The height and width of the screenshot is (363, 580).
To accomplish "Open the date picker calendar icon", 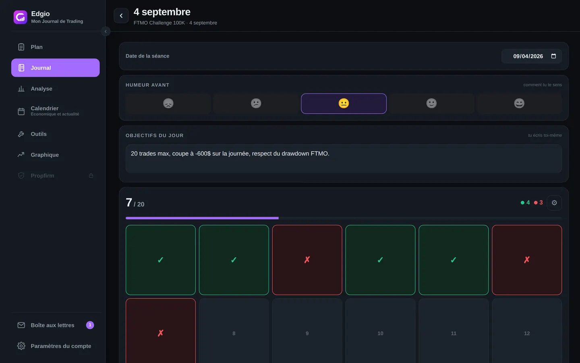I will click(x=553, y=56).
